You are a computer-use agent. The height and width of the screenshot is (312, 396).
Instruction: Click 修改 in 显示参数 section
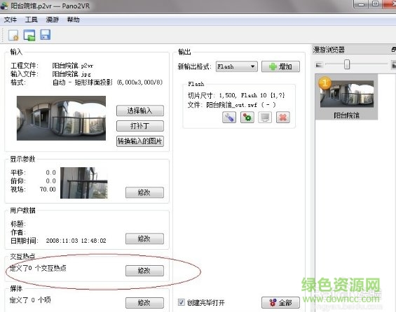coord(144,192)
